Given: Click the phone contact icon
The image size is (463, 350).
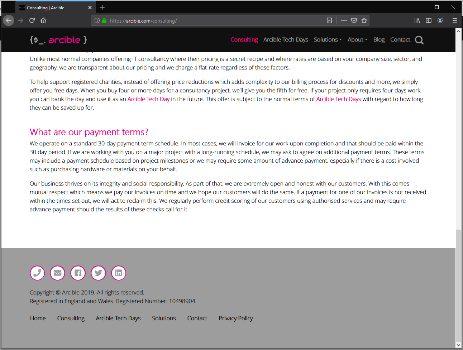Looking at the screenshot, I should pos(37,273).
